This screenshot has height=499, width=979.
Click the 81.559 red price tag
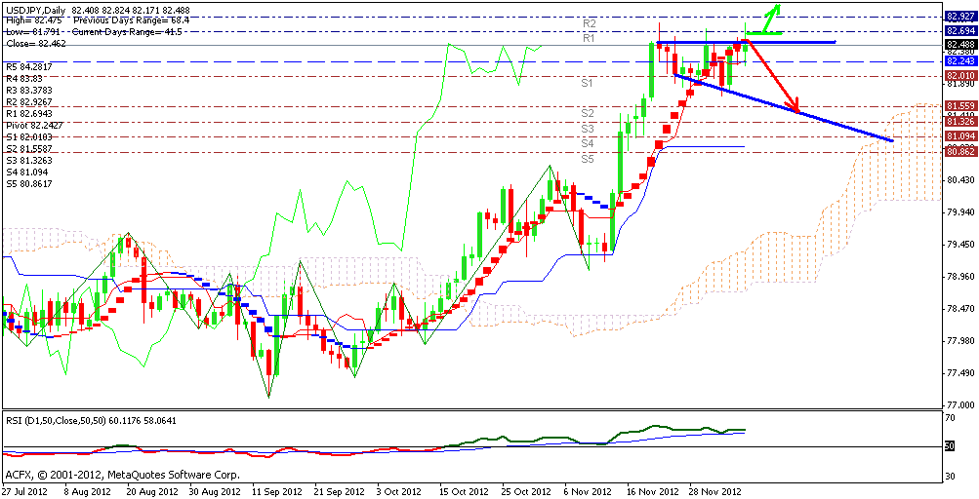pyautogui.click(x=959, y=105)
